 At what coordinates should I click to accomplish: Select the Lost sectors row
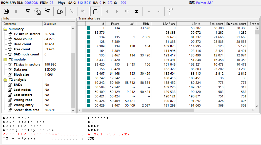[37, 95]
